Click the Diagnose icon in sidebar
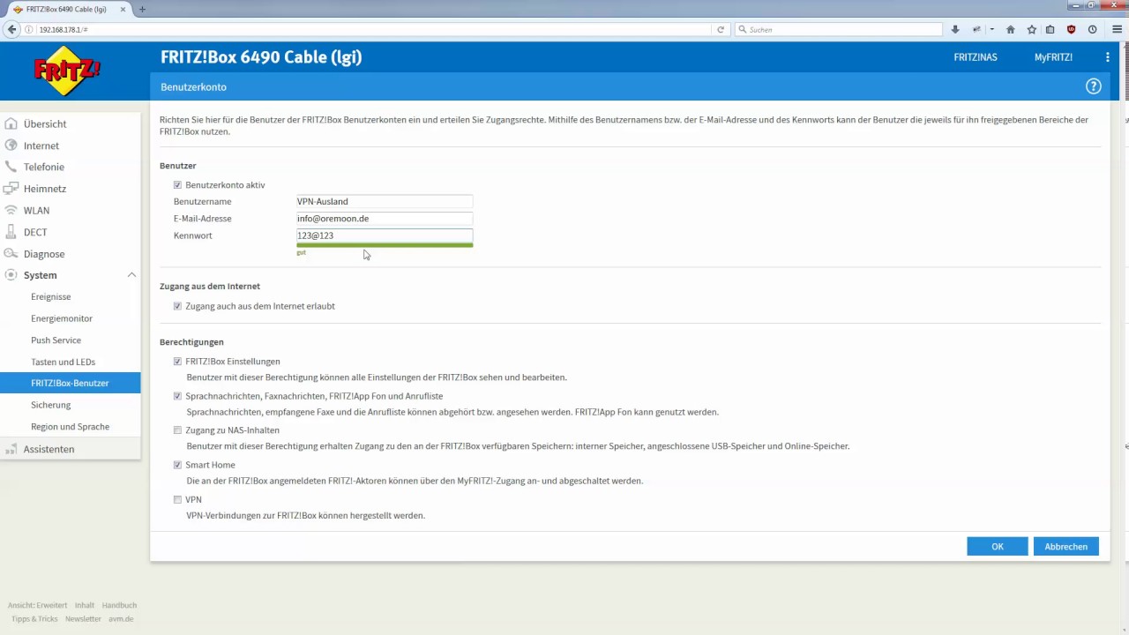Viewport: 1129px width, 635px height. tap(11, 254)
